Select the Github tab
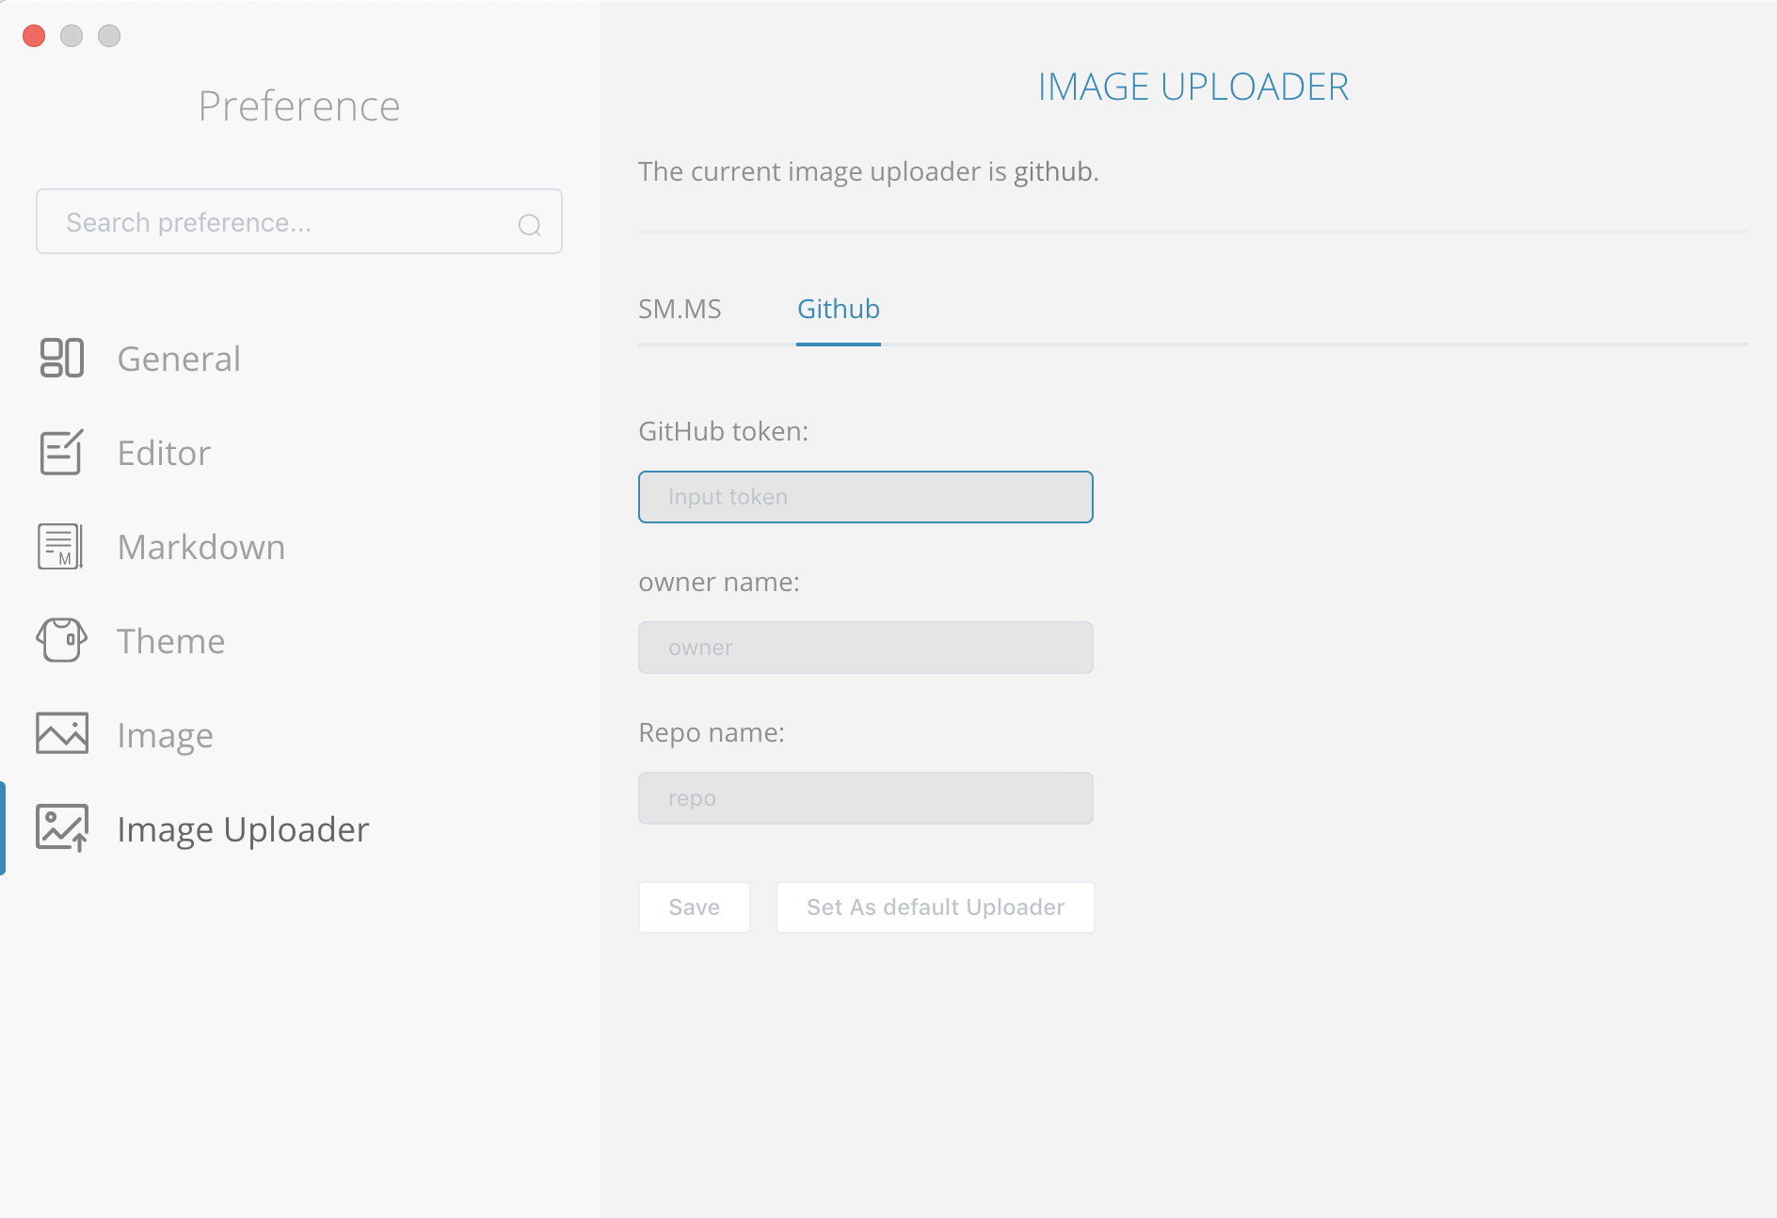 (838, 310)
